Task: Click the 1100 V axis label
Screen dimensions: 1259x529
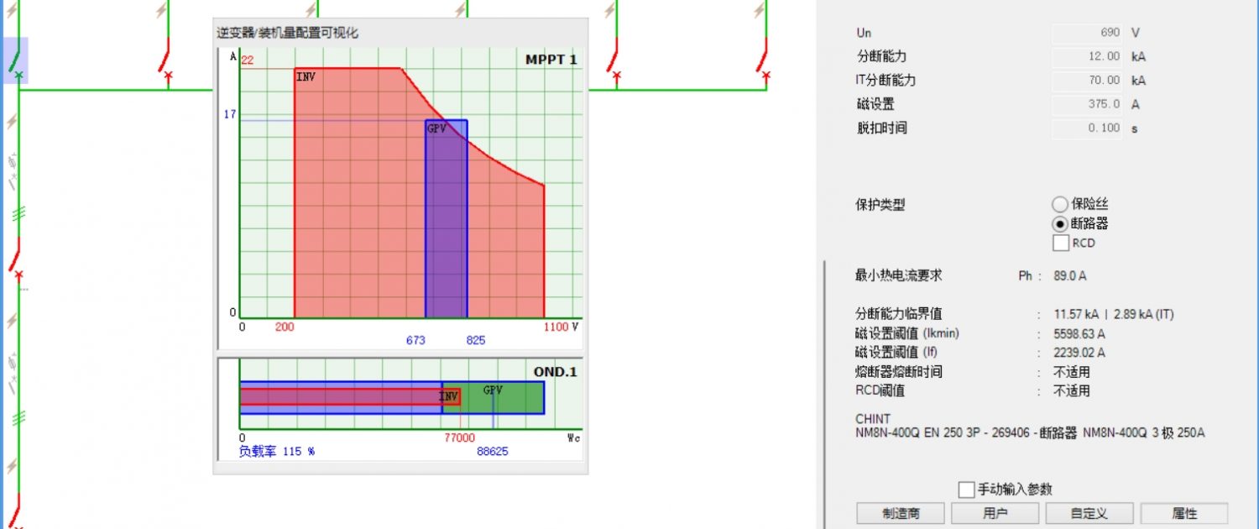Action: (561, 327)
